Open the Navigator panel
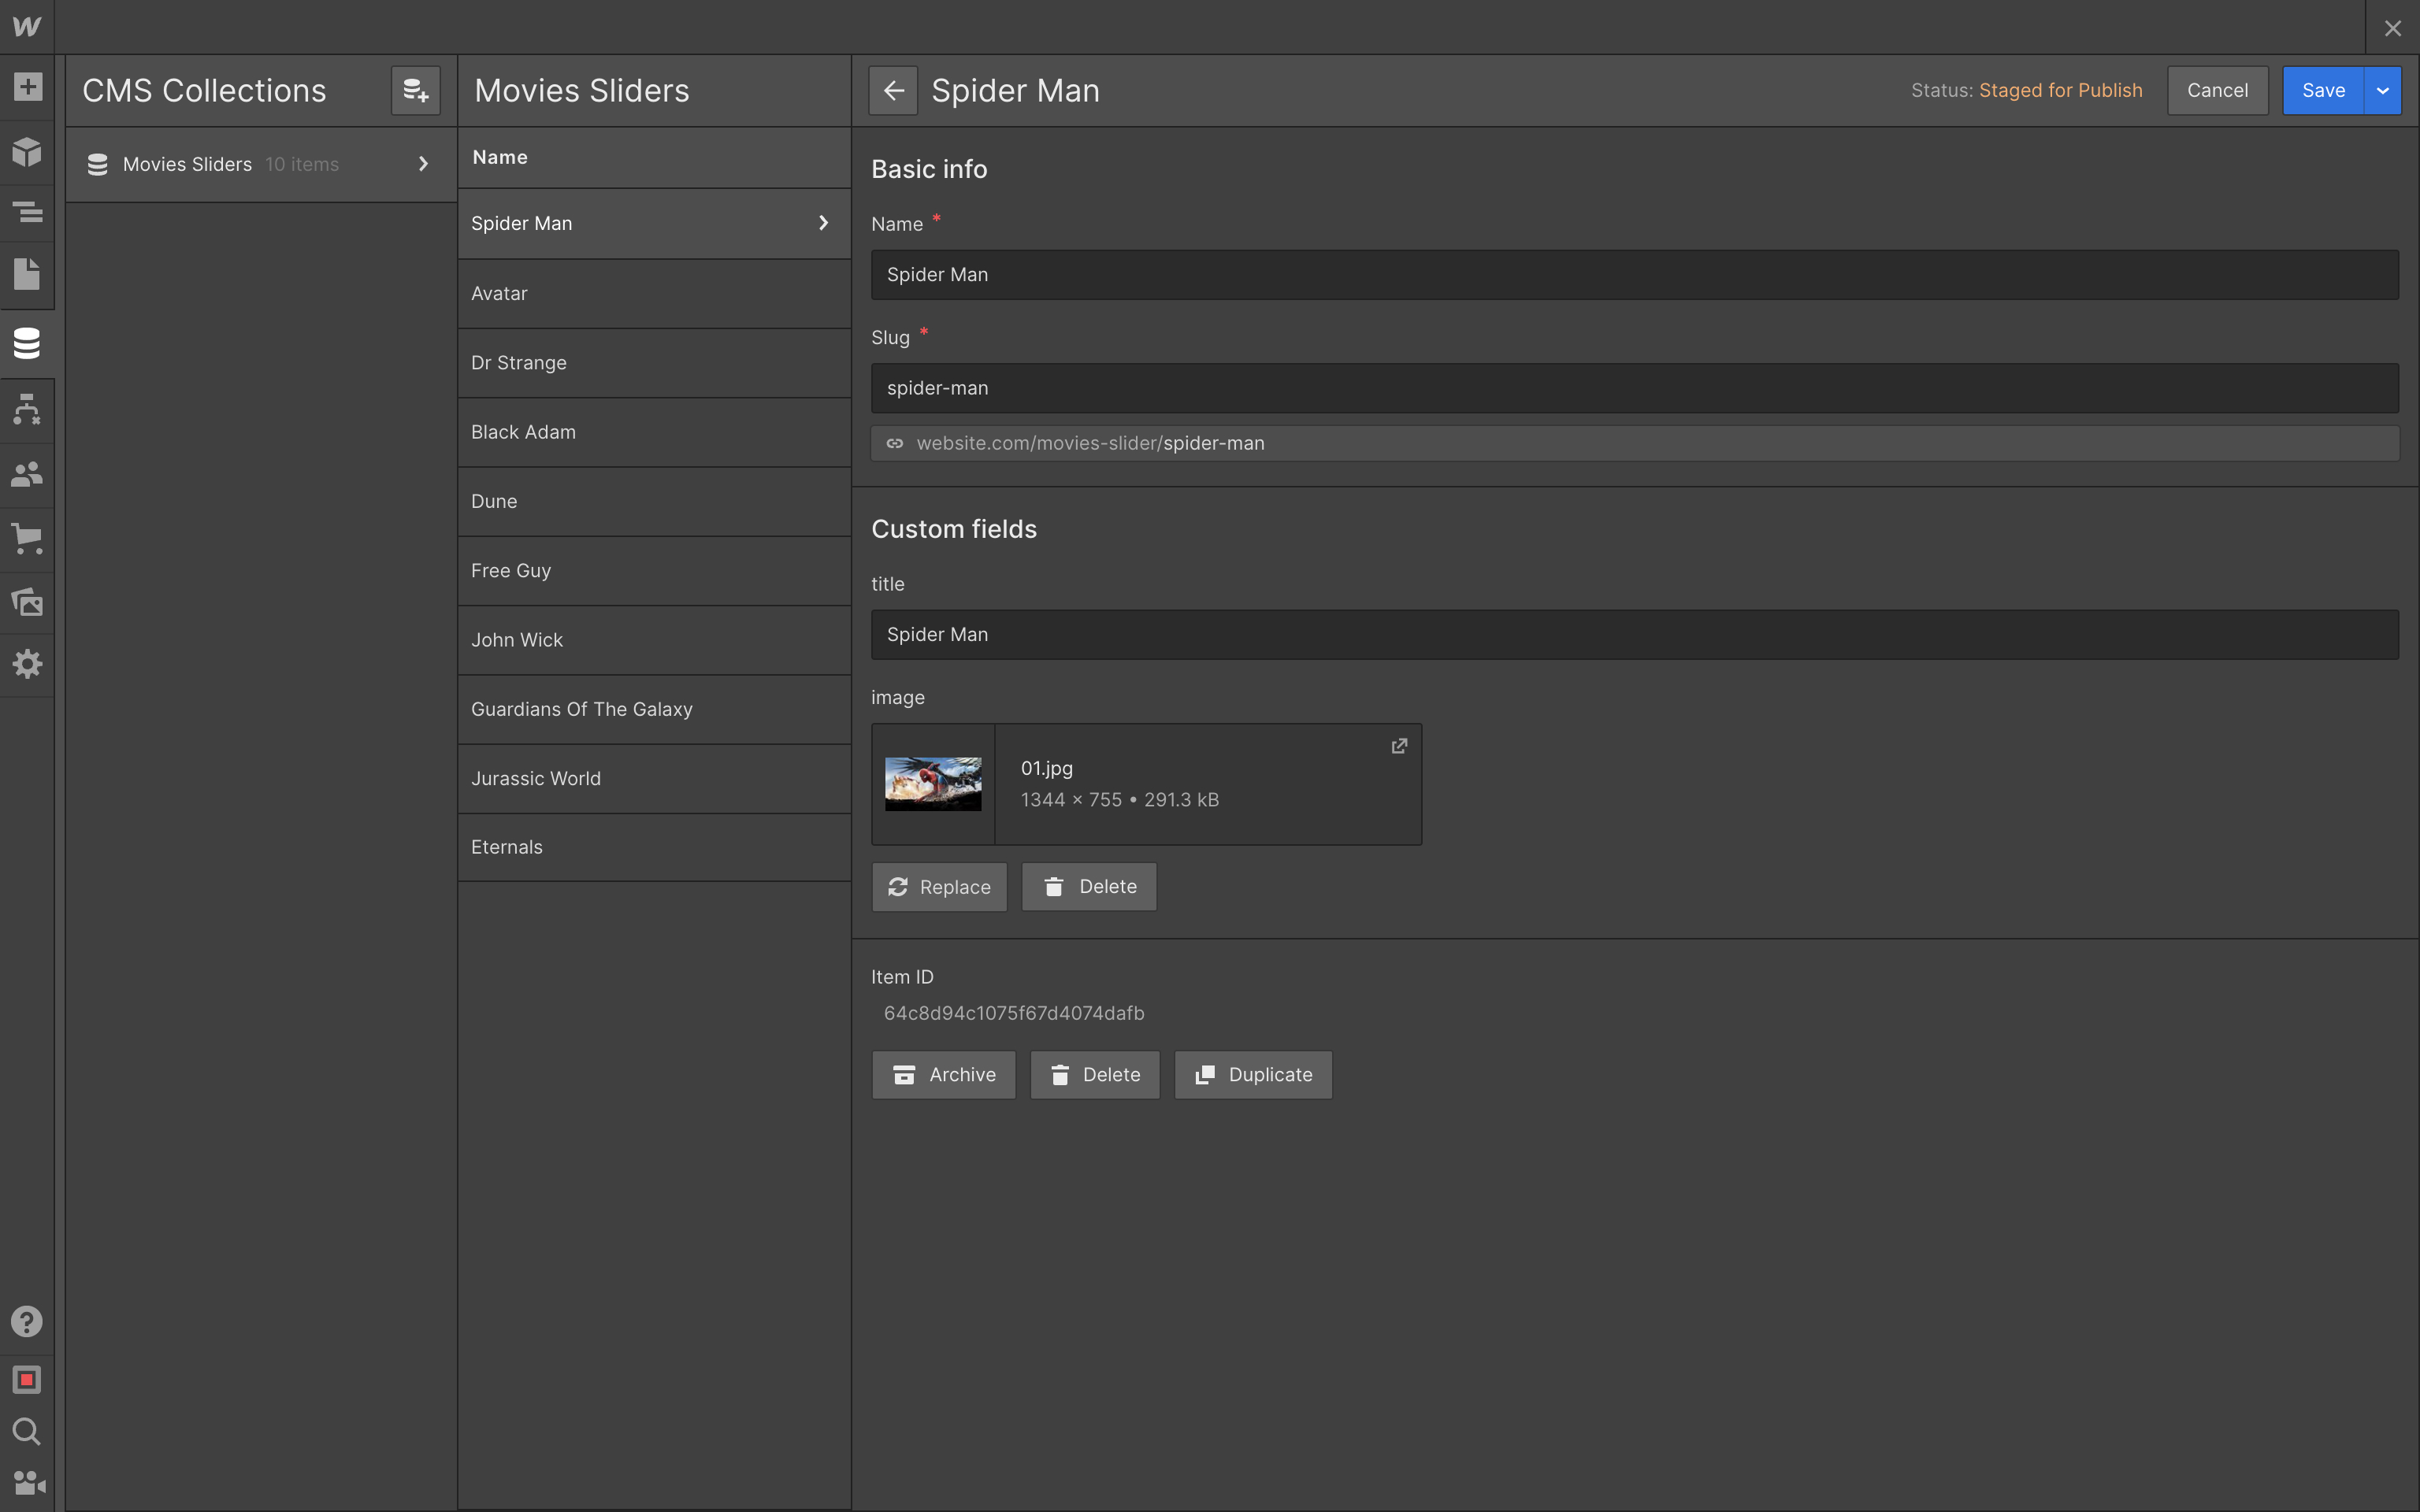 (x=27, y=212)
